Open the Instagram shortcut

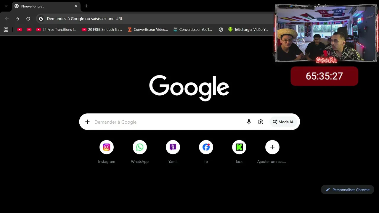coord(107,151)
